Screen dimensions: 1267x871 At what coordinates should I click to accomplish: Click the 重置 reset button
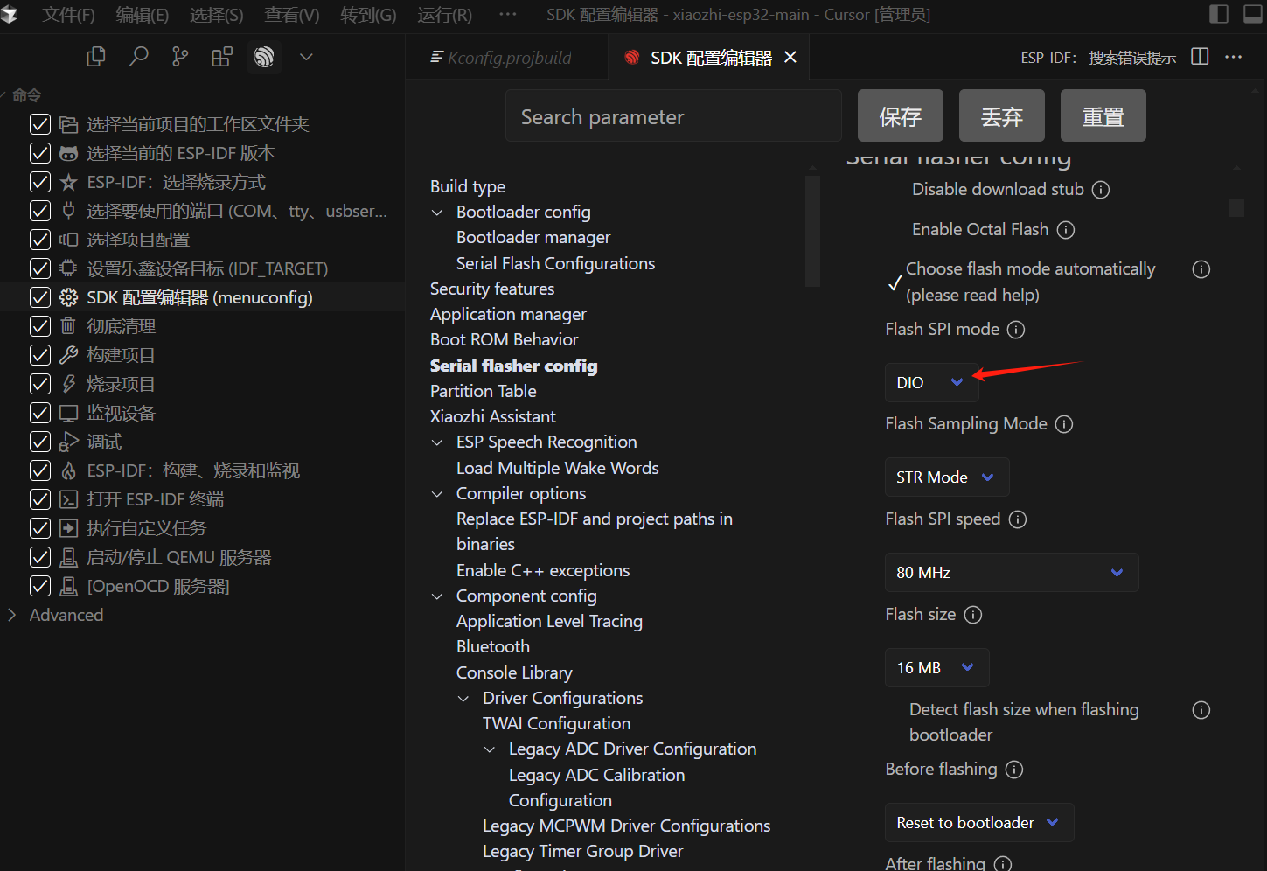pos(1103,116)
